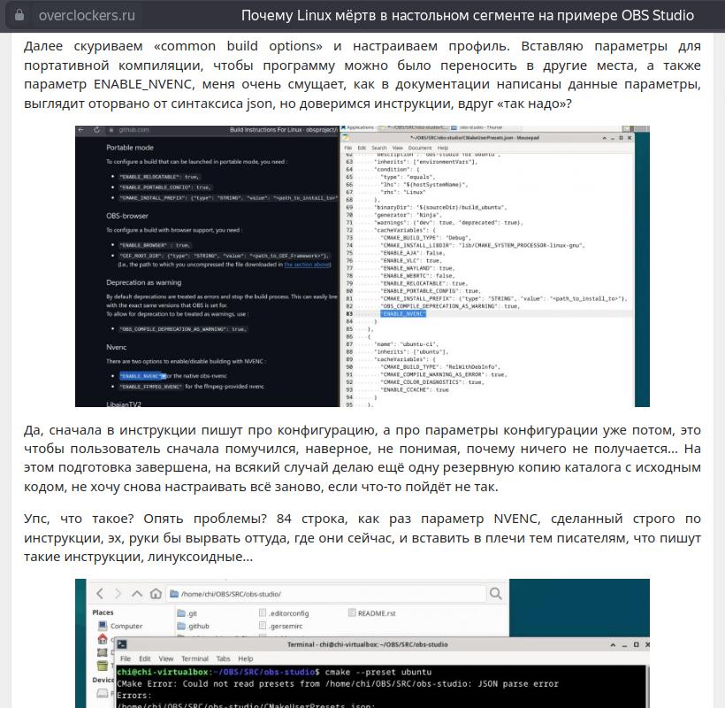Viewport: 725px width, 708px height.
Task: Click the reload icon in the GitHub browser screenshot
Action: click(x=96, y=130)
